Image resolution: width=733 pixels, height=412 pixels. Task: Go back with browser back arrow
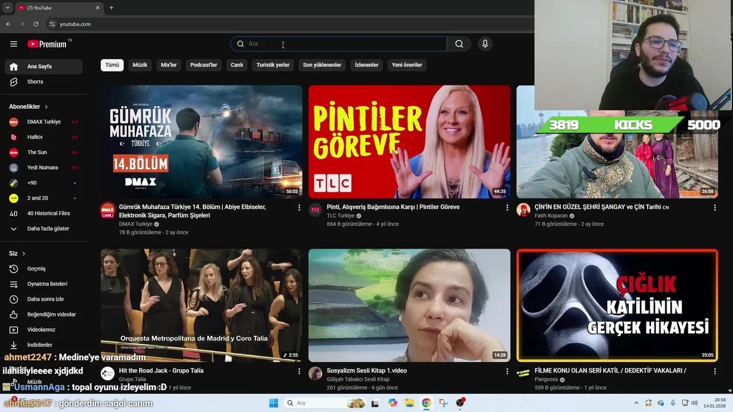[9, 24]
